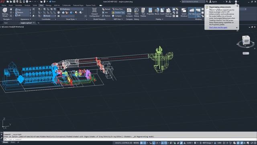The image size is (257, 145).
Task: Switch to the Start file tab
Action: tap(6, 23)
